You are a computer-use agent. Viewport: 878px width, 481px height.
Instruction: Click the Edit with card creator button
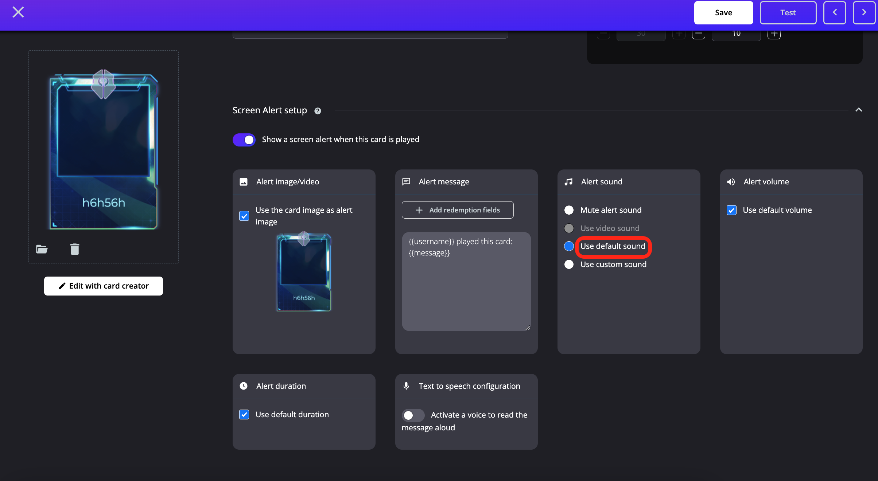coord(104,286)
